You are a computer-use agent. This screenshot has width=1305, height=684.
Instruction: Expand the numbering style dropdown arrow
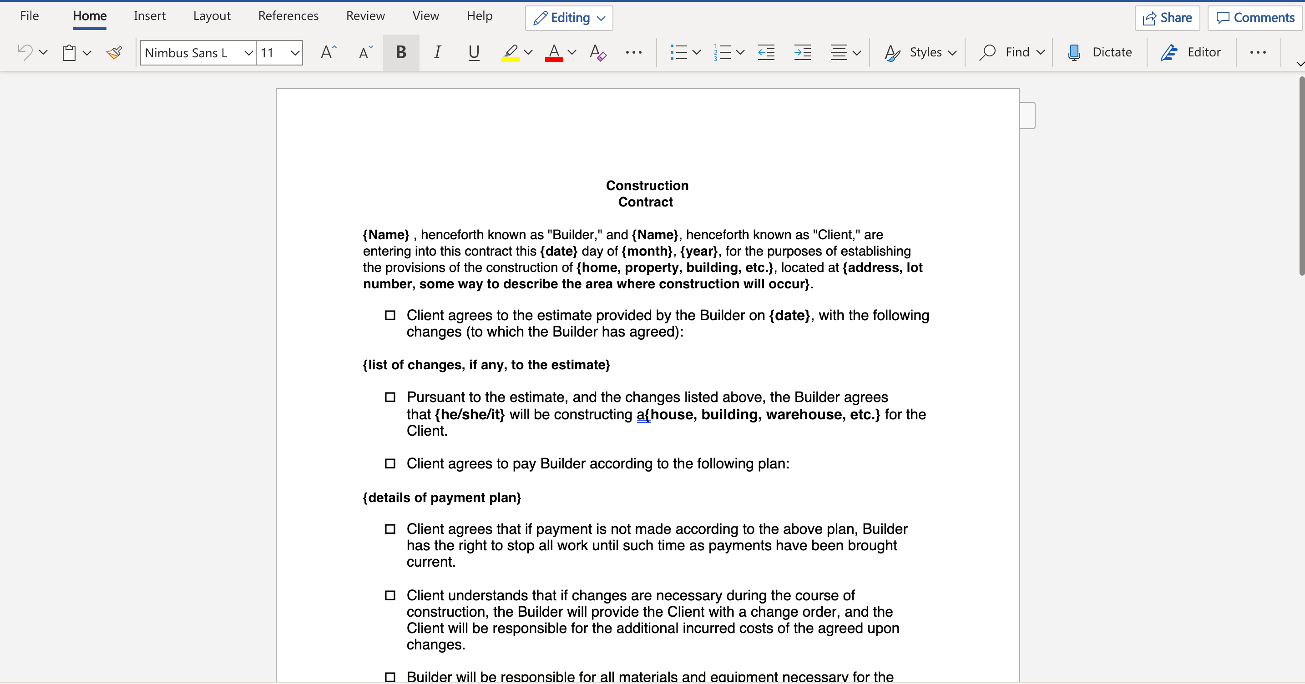coord(740,52)
